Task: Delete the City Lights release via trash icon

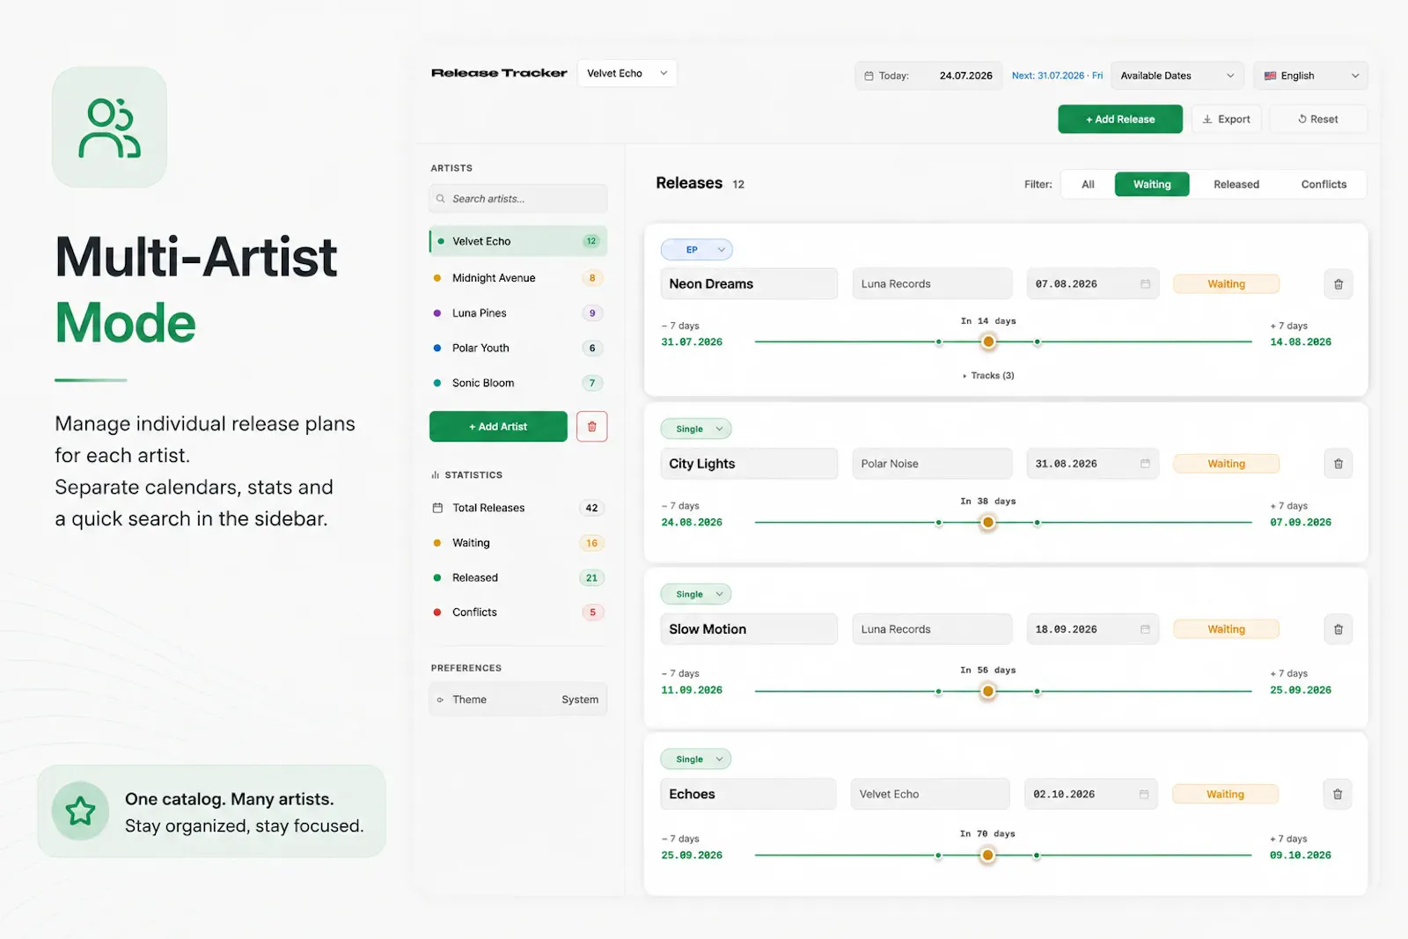Action: click(1338, 464)
